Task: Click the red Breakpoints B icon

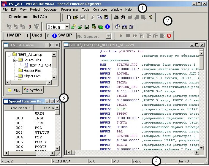Action: (169, 36)
